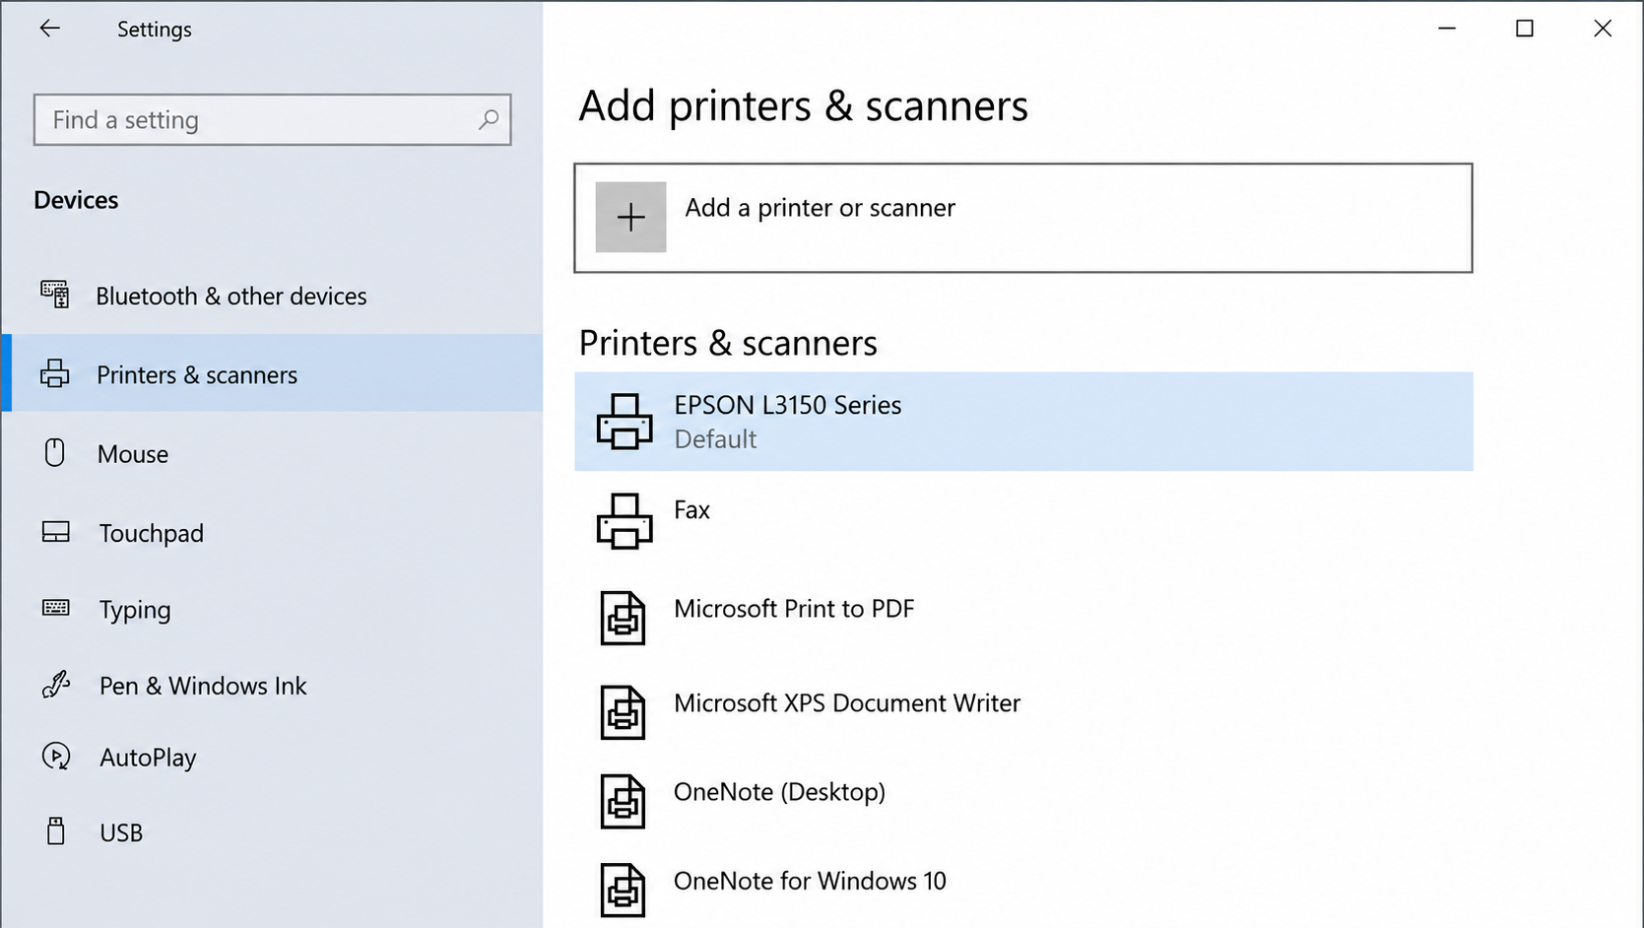Open the Mouse settings page
This screenshot has height=928, width=1644.
pyautogui.click(x=273, y=453)
